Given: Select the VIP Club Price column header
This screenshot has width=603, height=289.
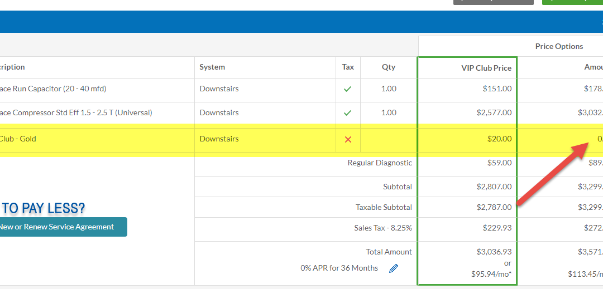Looking at the screenshot, I should (x=486, y=68).
